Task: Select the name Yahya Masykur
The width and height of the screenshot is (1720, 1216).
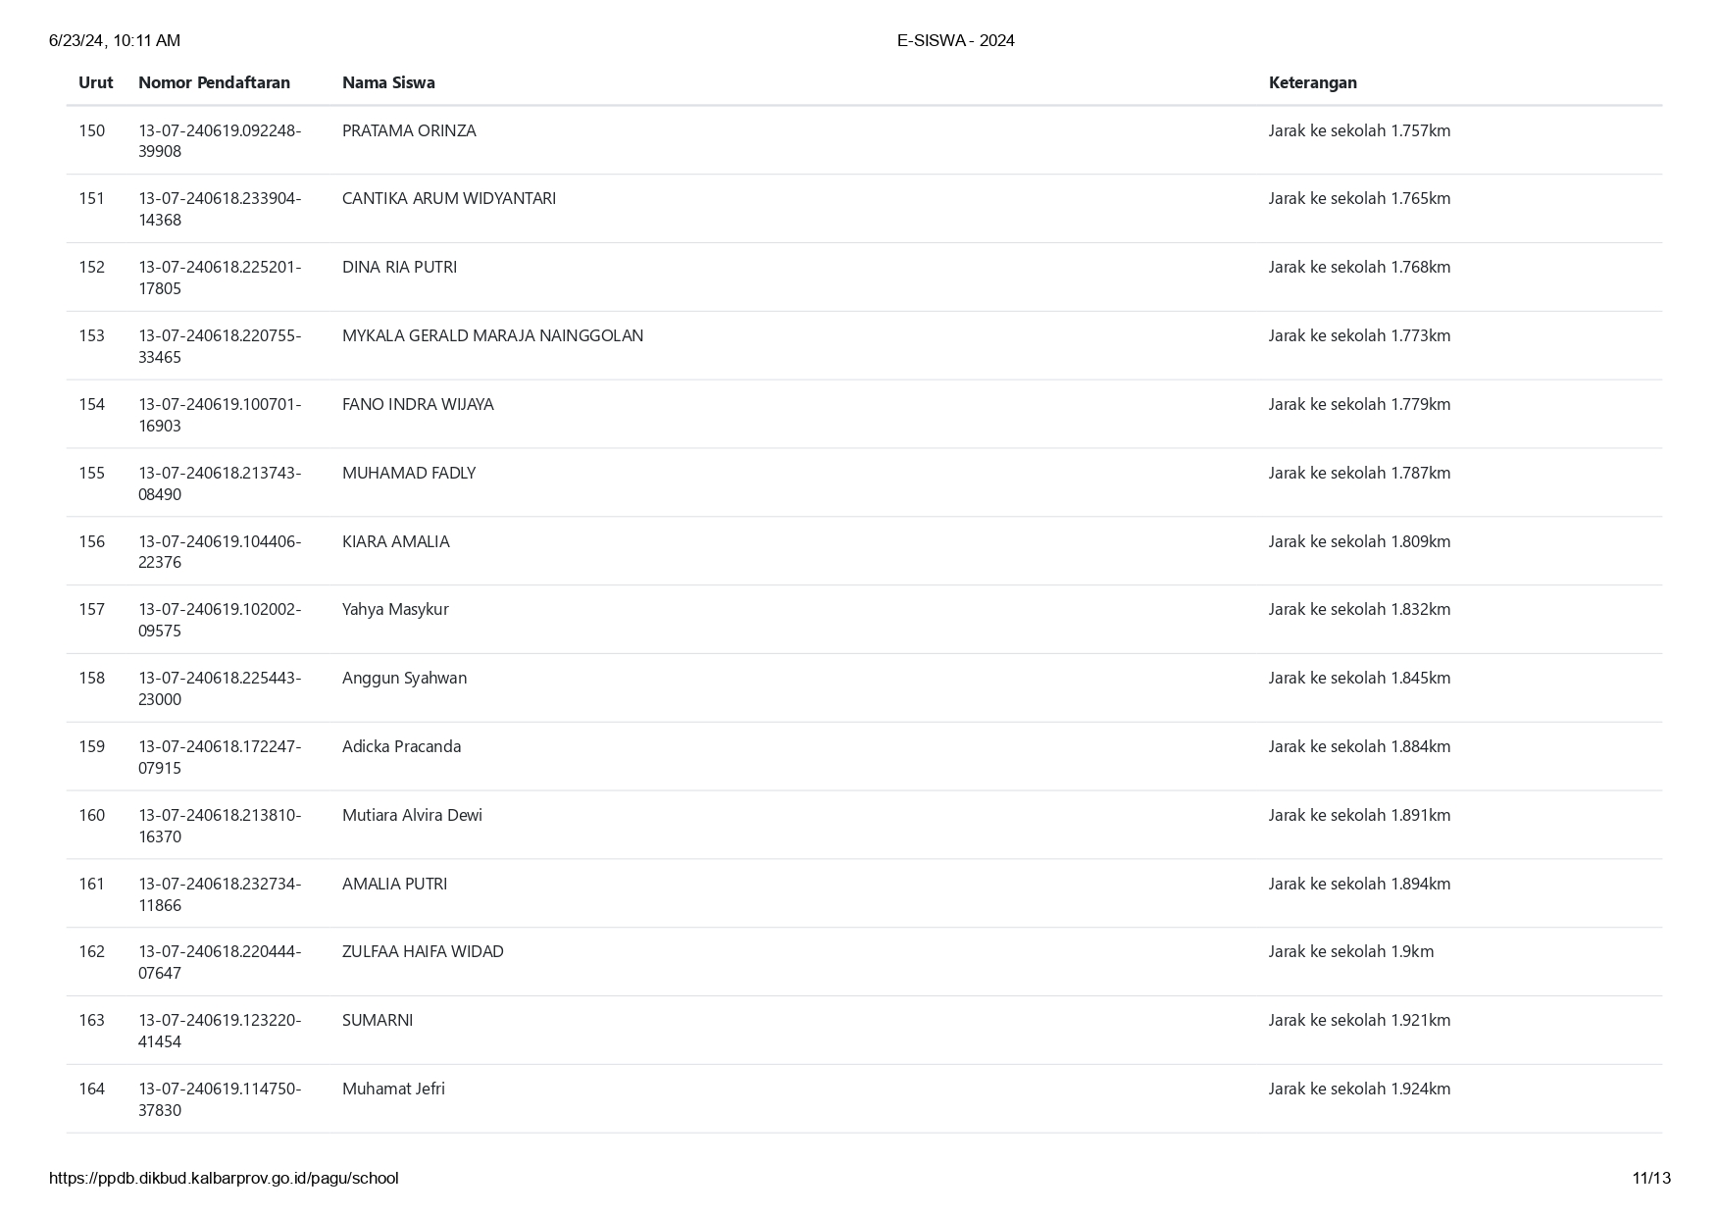Action: (x=395, y=609)
